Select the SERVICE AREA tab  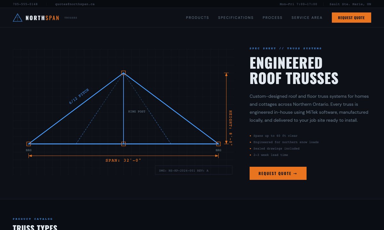(307, 18)
